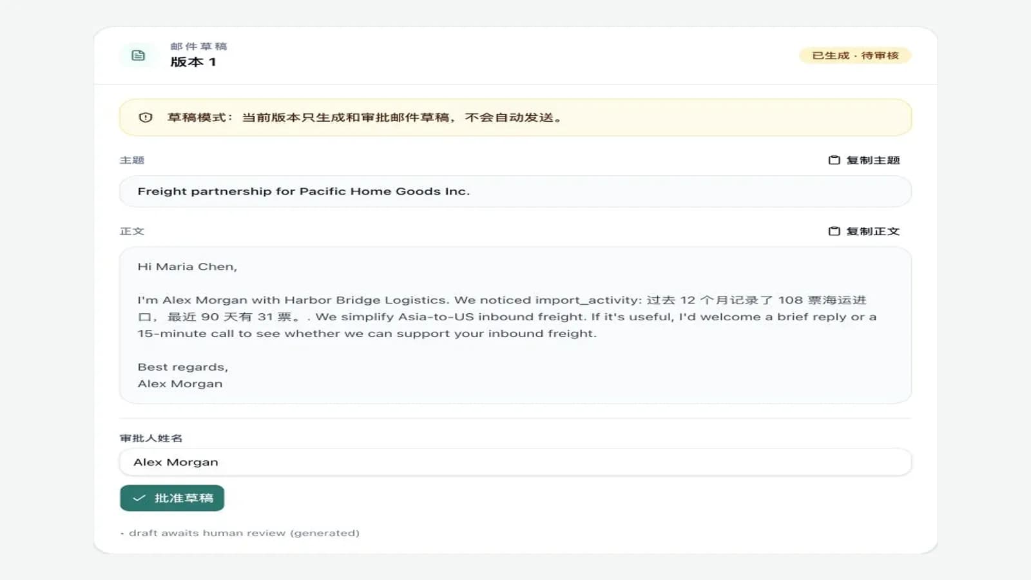The width and height of the screenshot is (1031, 580).
Task: Click the clipboard icon beside 复制正文
Action: [834, 231]
